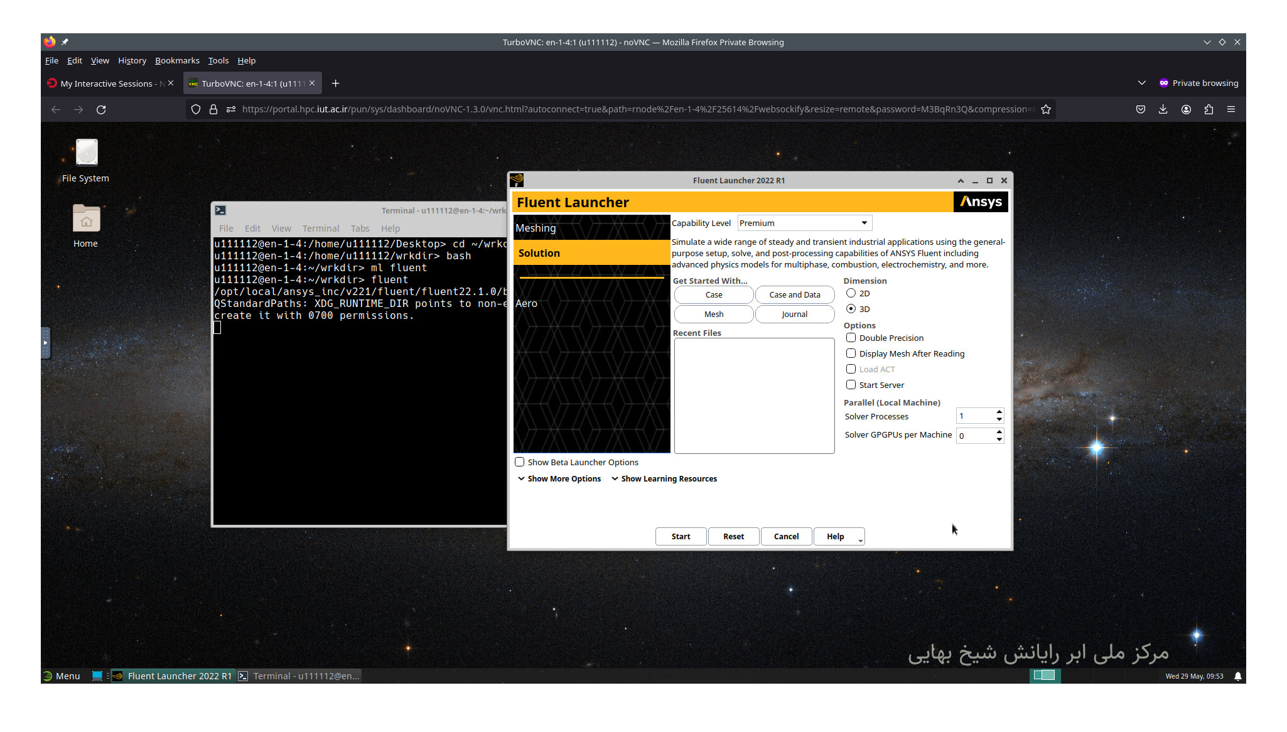
Task: Select the Solution mode
Action: pyautogui.click(x=592, y=253)
